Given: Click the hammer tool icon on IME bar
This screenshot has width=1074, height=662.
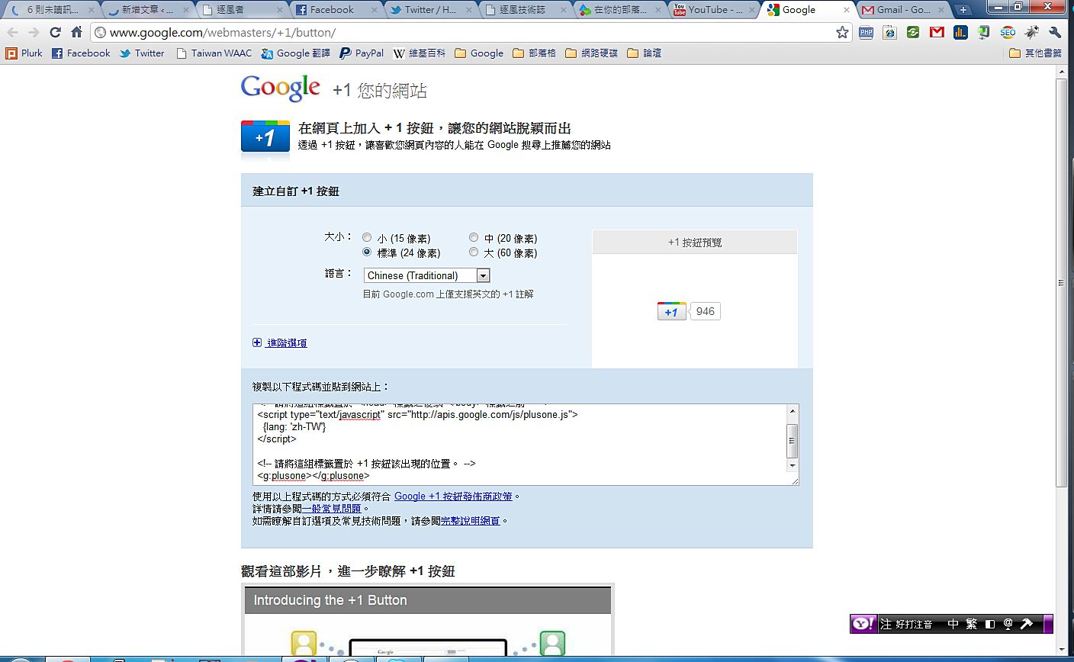Looking at the screenshot, I should pos(1027,624).
